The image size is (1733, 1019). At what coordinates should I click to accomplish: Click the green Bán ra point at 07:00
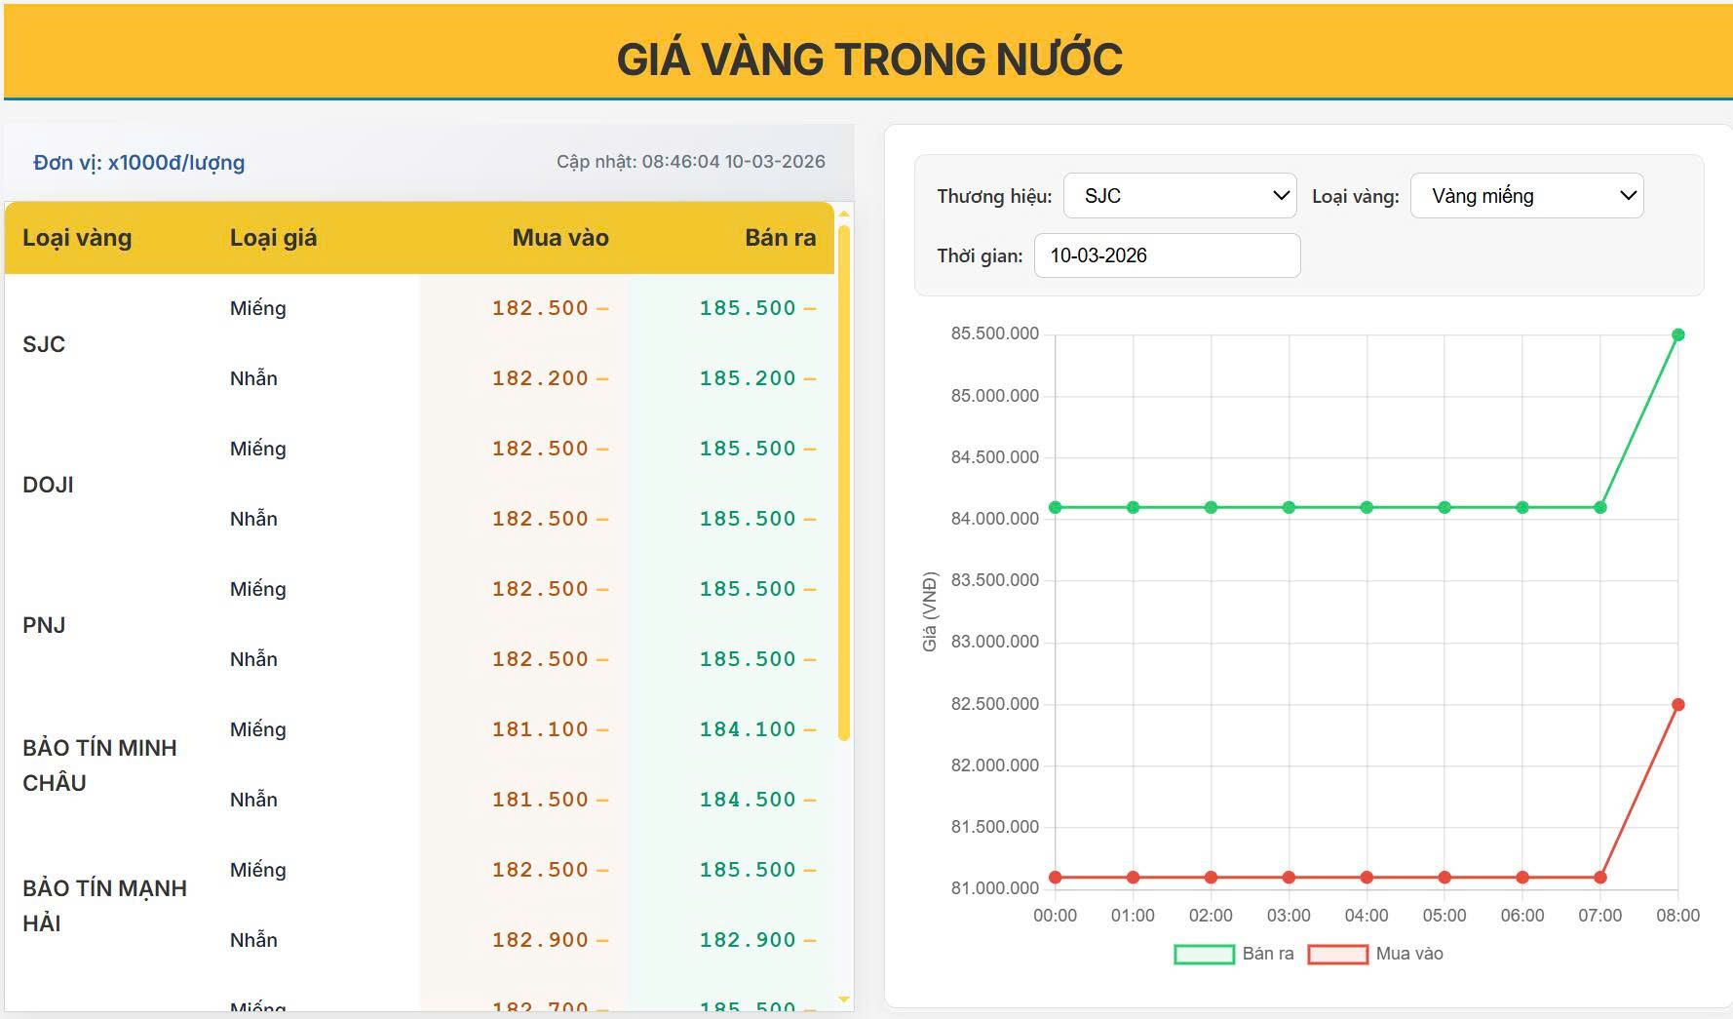click(x=1600, y=507)
